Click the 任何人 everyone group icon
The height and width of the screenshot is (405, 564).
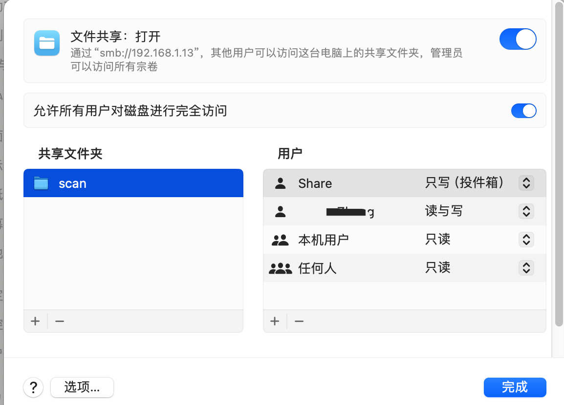coord(280,268)
